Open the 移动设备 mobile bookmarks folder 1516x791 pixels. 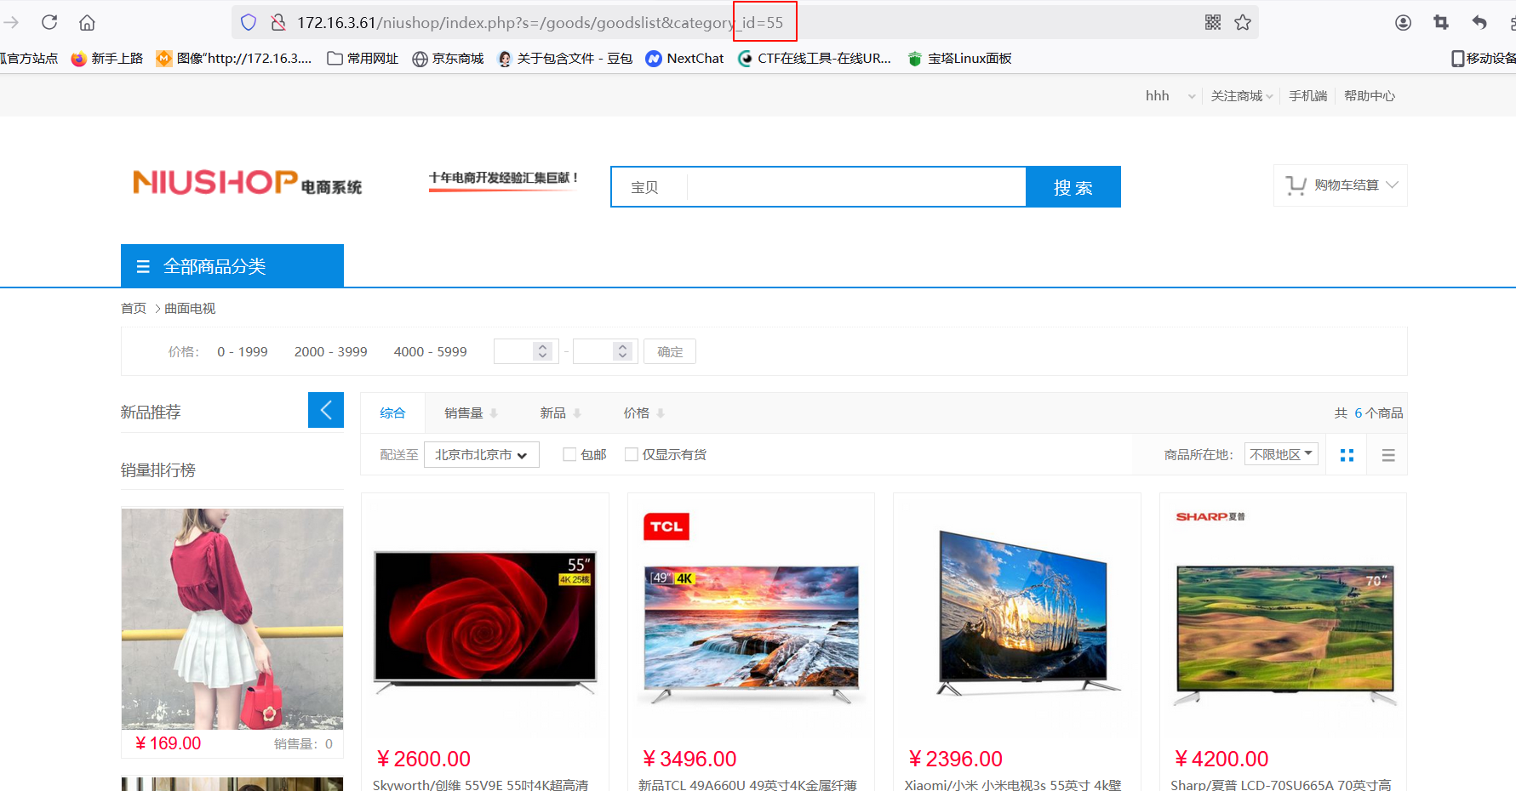[1484, 58]
